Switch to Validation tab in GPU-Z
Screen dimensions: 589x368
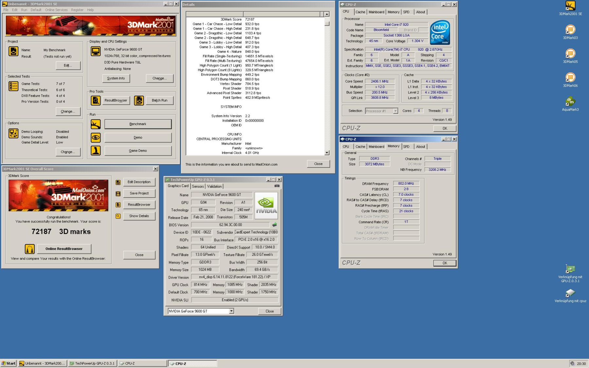(214, 186)
